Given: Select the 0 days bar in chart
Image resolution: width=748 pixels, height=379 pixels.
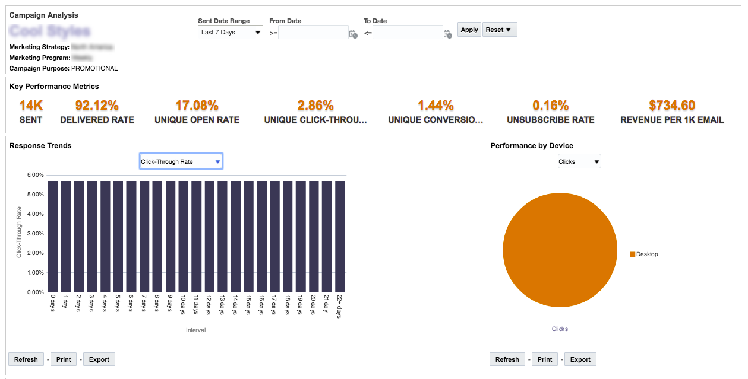Looking at the screenshot, I should [x=53, y=236].
